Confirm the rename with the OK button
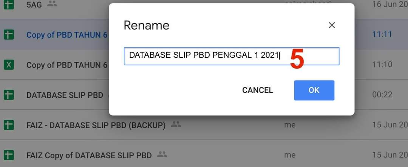The height and width of the screenshot is (167, 408). 314,90
